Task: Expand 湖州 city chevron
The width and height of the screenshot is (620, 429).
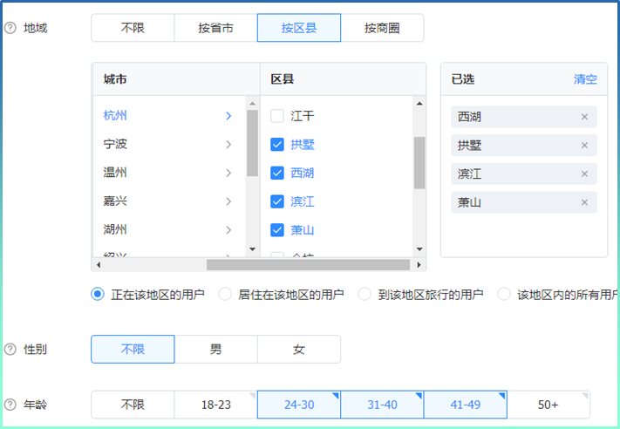Action: click(228, 229)
